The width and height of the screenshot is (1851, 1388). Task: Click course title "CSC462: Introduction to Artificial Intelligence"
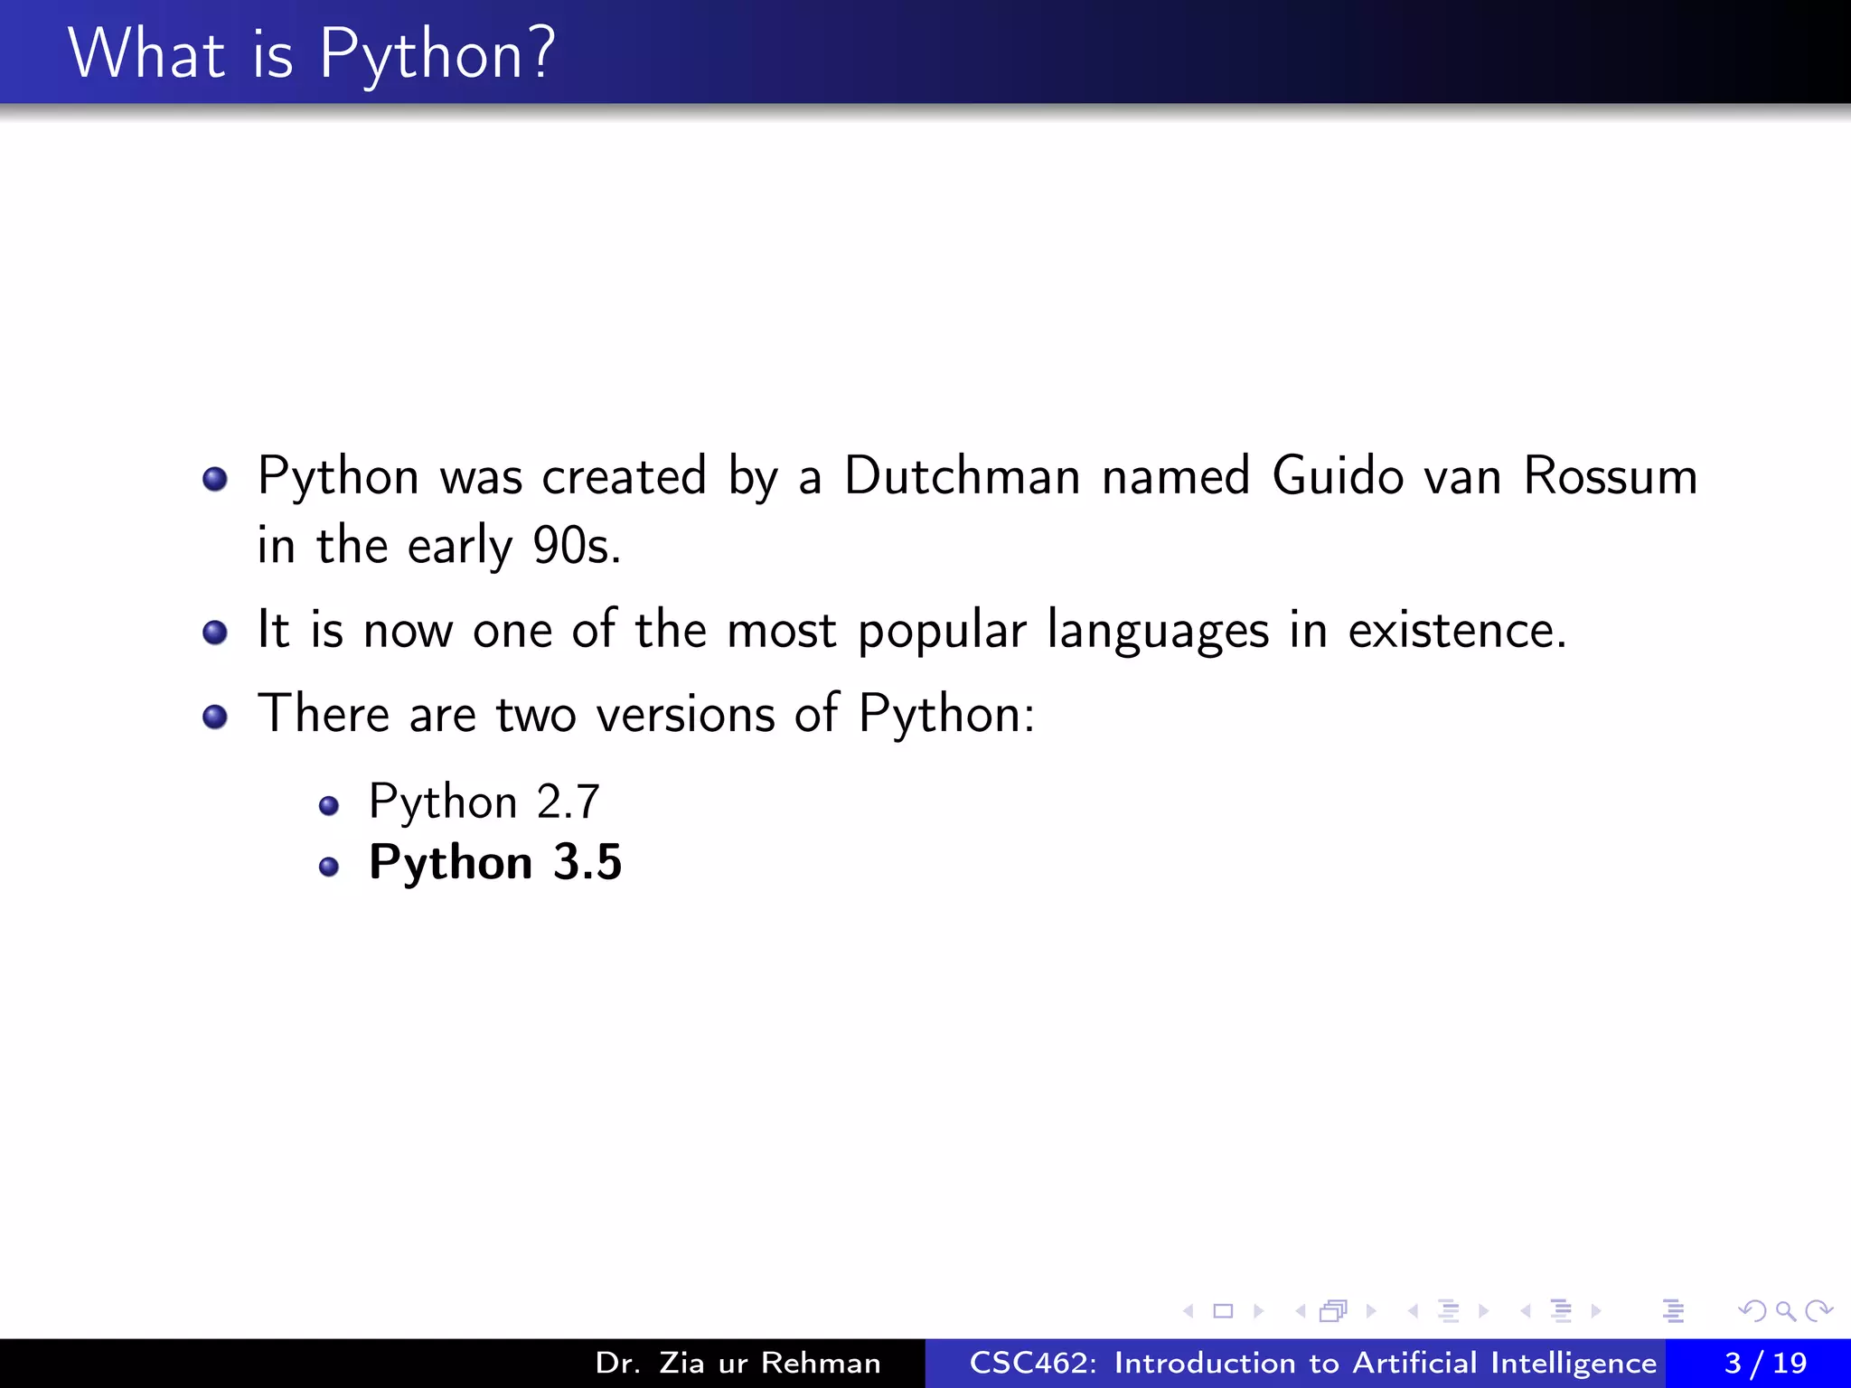pos(1313,1363)
